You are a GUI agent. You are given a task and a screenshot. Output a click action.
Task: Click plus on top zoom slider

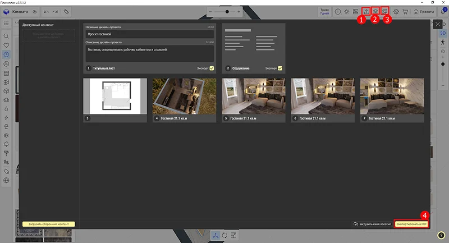(x=239, y=12)
